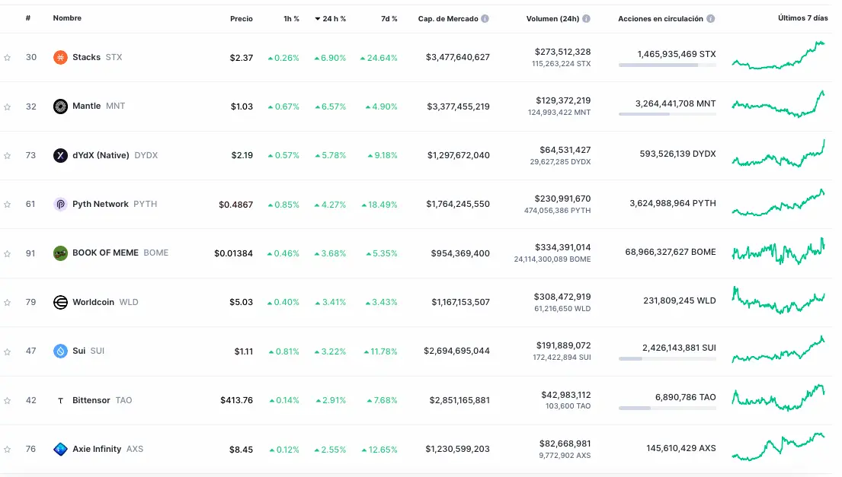Click the Axie Infinity logo icon
The height and width of the screenshot is (477, 842).
pos(59,448)
